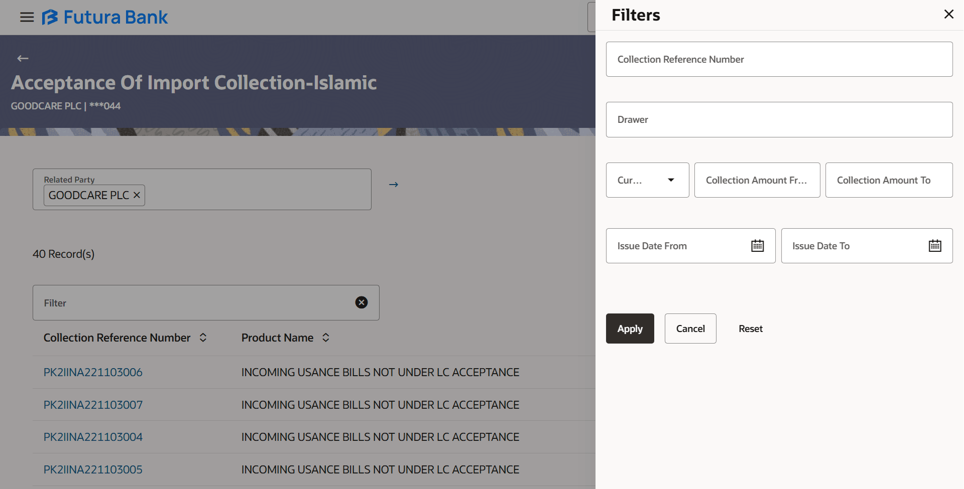Open collection PK2IINA221103004
The image size is (964, 489).
coord(93,437)
